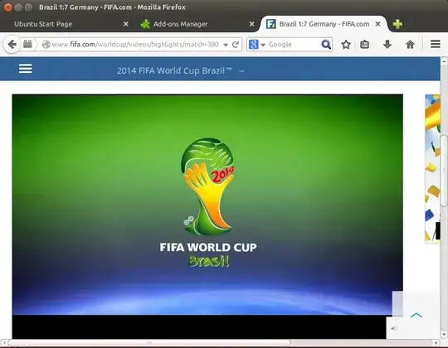This screenshot has height=348, width=448.
Task: Click the search magnifier icon
Action: [326, 45]
